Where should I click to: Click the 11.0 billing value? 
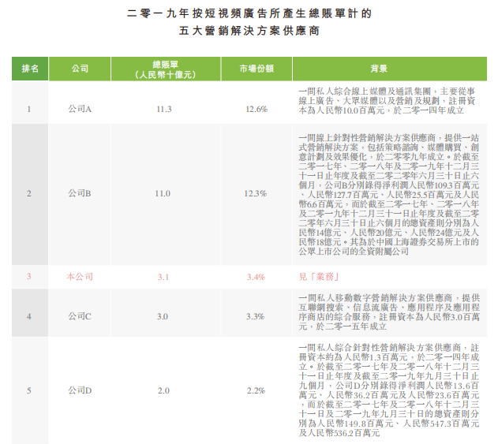(163, 193)
